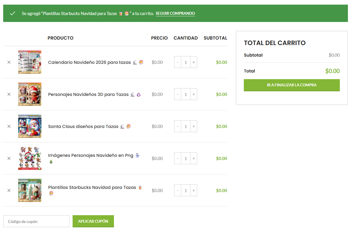This screenshot has width=354, height=238.
Task: Remove Plantillas Starbucks Navidad from cart
Action: [9, 190]
